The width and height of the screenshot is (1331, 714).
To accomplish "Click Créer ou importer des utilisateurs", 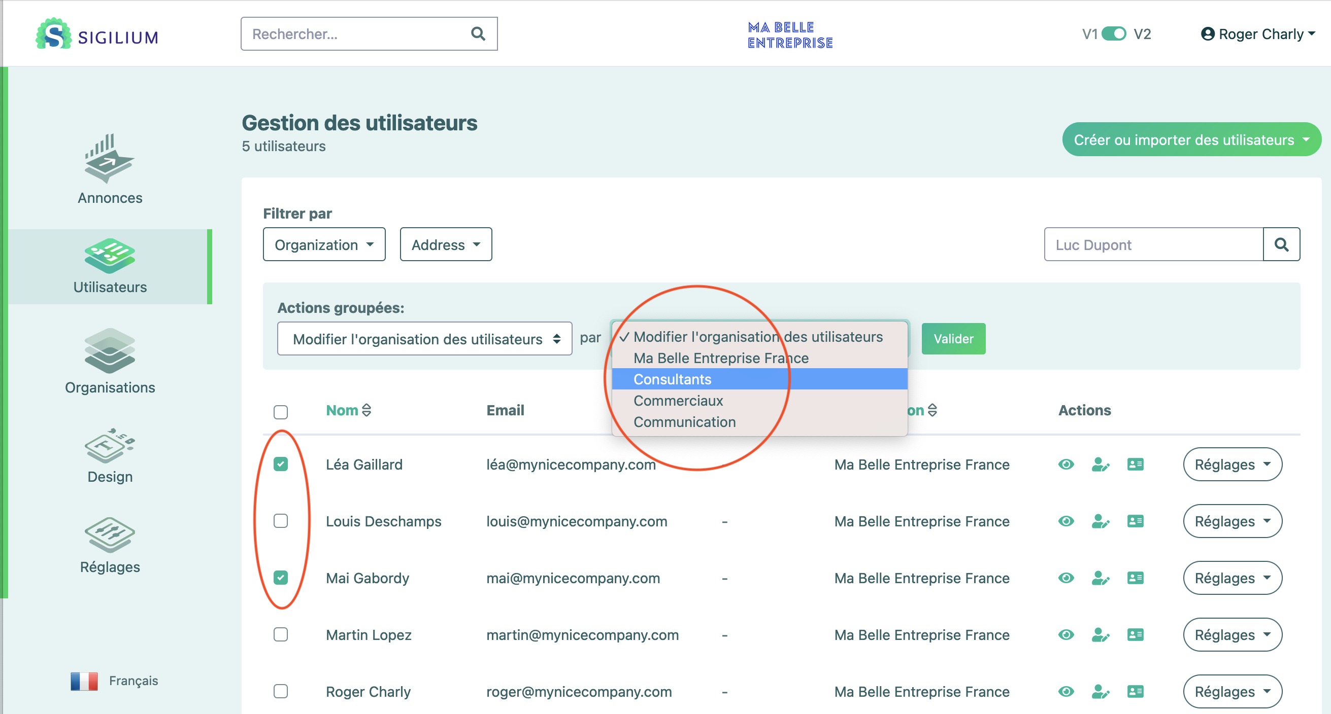I will (x=1191, y=139).
